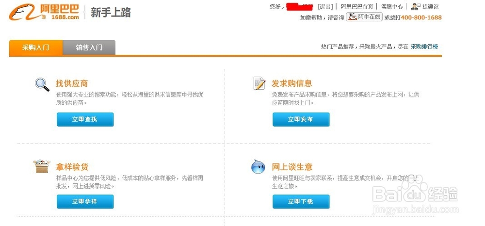Switch to the 销售入门 tab
The width and height of the screenshot is (485, 226).
89,48
